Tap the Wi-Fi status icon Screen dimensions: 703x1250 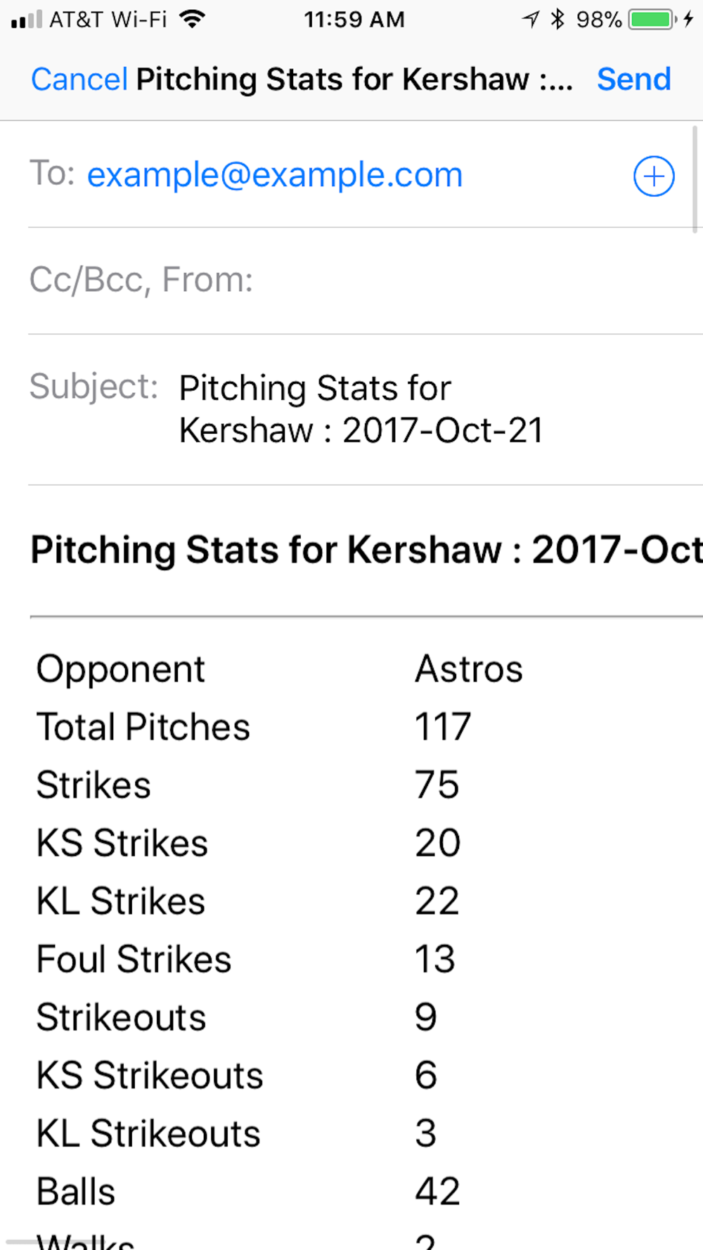tap(192, 19)
